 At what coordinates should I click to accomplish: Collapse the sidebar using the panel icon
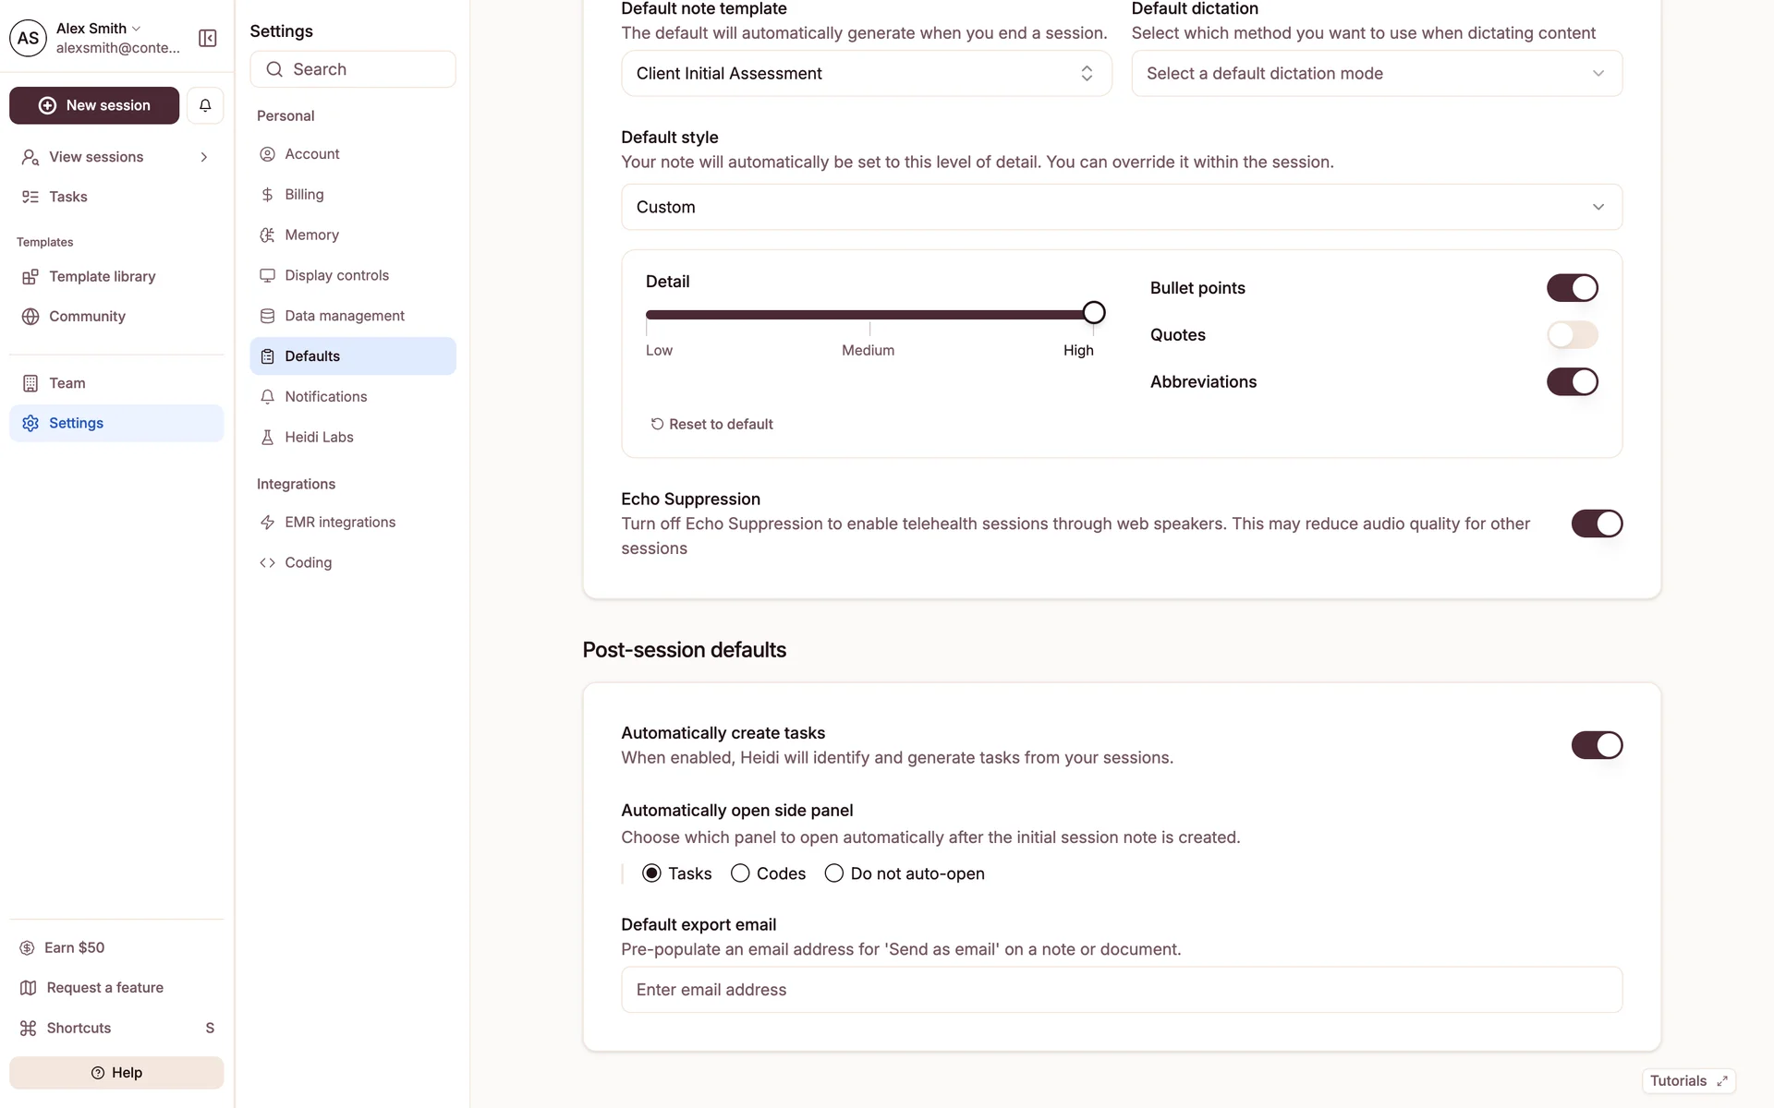pos(208,38)
